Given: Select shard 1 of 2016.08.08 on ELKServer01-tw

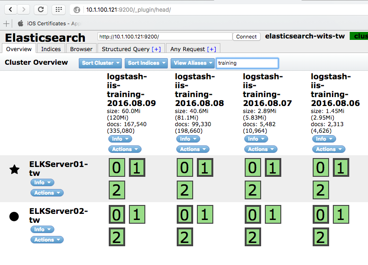Looking at the screenshot, I should pos(205,167).
